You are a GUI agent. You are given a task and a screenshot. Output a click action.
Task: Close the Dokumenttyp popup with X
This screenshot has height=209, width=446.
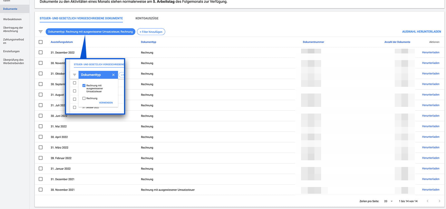[x=113, y=75]
